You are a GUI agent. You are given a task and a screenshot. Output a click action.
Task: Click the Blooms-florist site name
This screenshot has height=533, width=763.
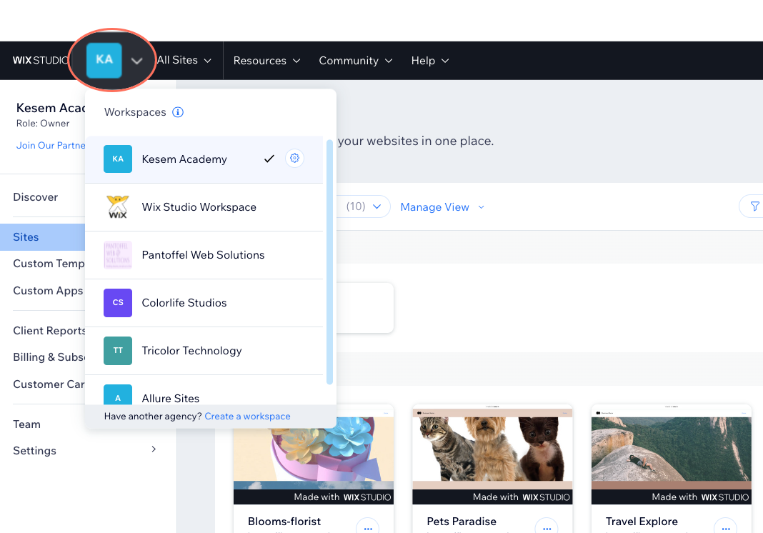(284, 522)
